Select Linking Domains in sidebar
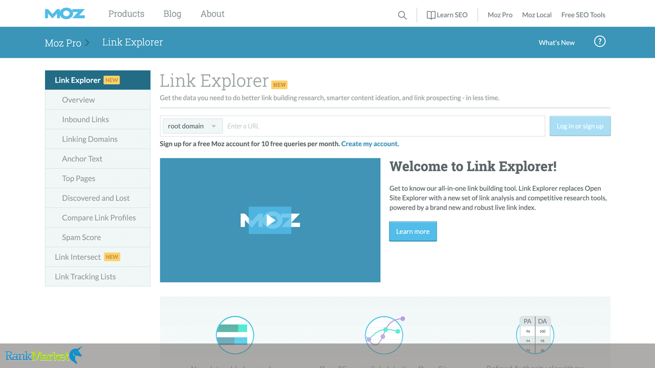 98,139
